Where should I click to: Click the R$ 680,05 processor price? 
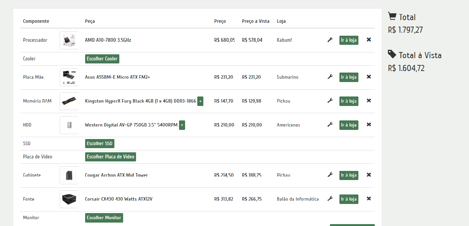(225, 40)
